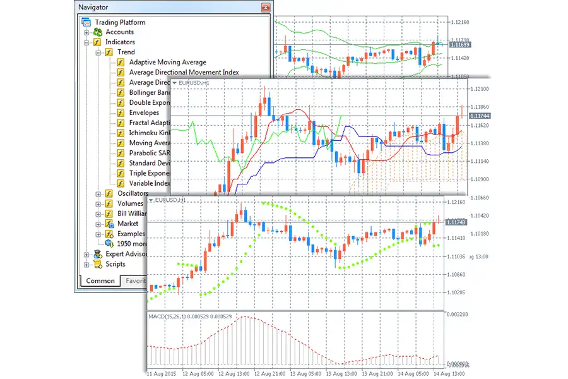568x379 pixels.
Task: Click the Parabolic SAR indicator icon
Action: [121, 153]
